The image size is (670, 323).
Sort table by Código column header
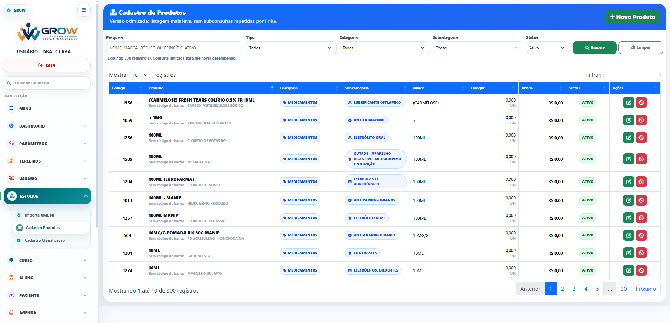click(x=127, y=88)
